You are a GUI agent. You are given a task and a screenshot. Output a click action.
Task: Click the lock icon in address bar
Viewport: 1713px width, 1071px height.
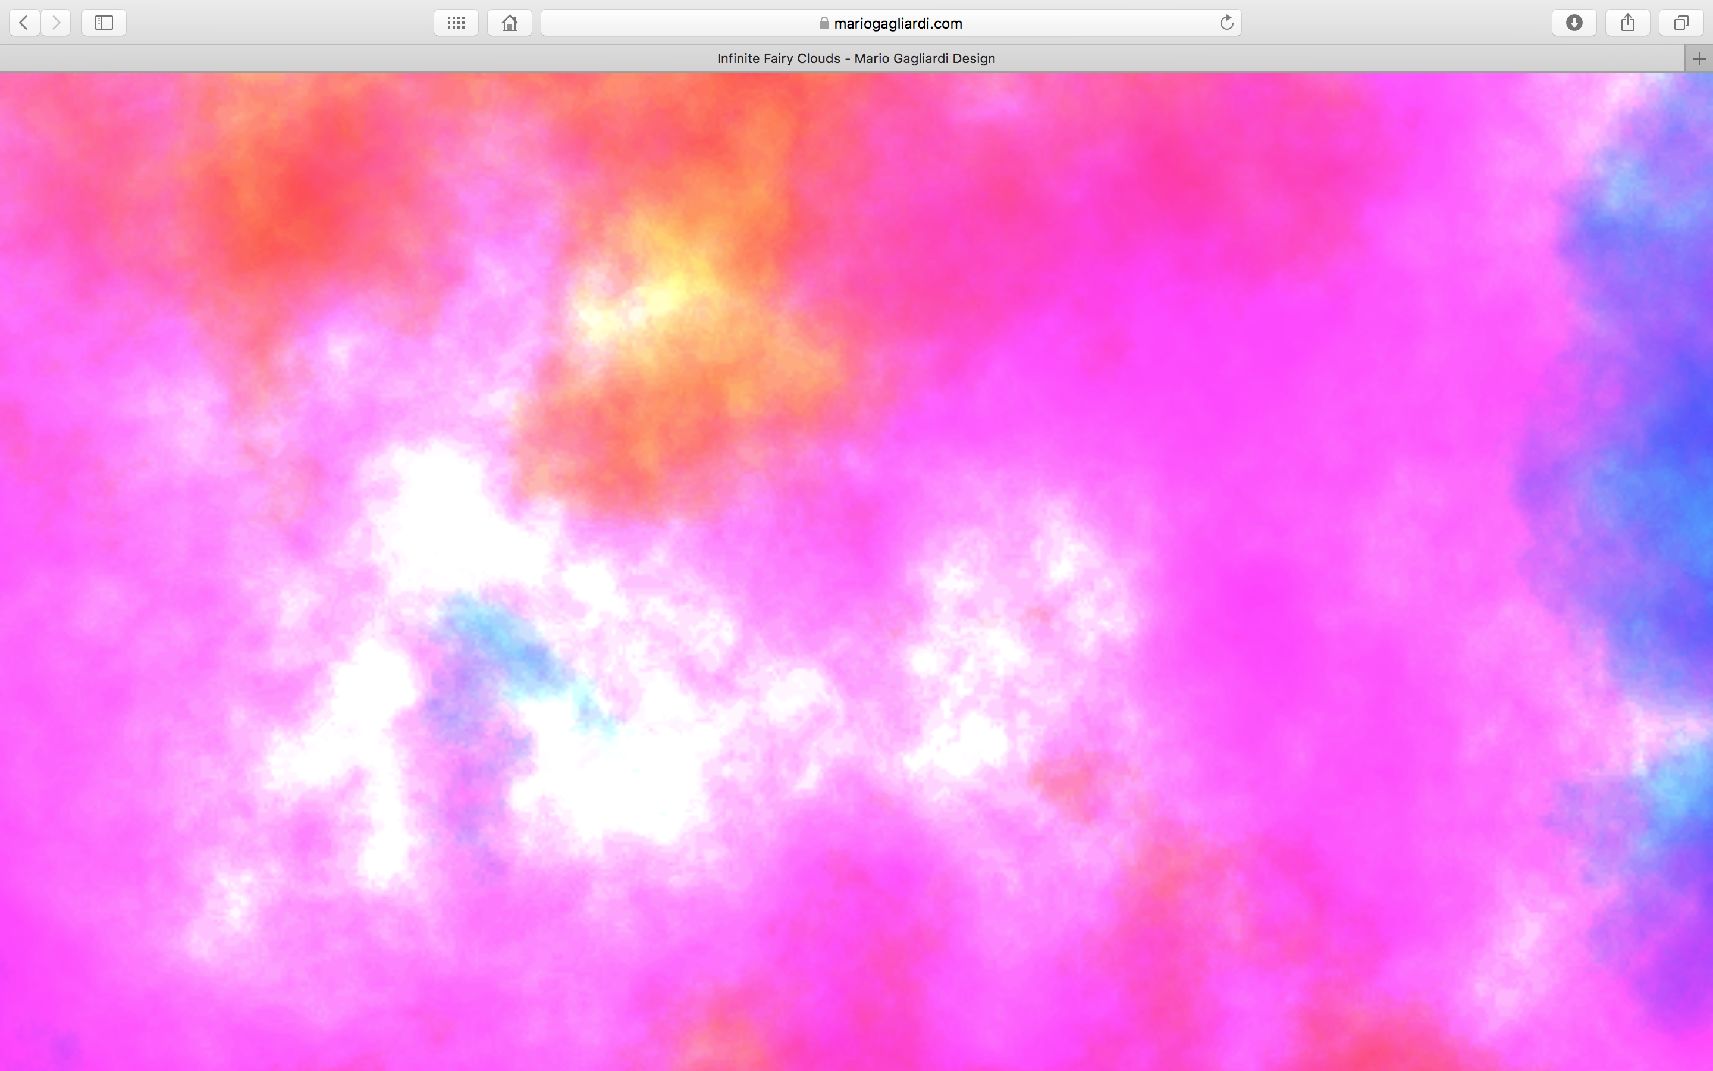point(824,23)
